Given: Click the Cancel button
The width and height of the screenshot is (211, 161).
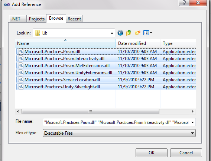Looking at the screenshot, I should click(186, 153).
